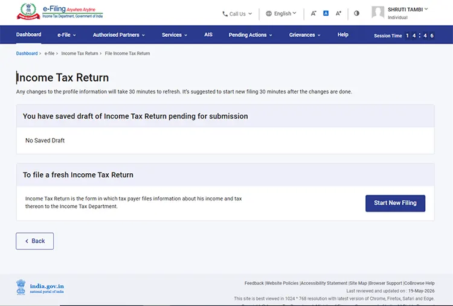The width and height of the screenshot is (453, 306).
Task: Expand SHRUTI TAMBI account menu
Action: point(407,10)
